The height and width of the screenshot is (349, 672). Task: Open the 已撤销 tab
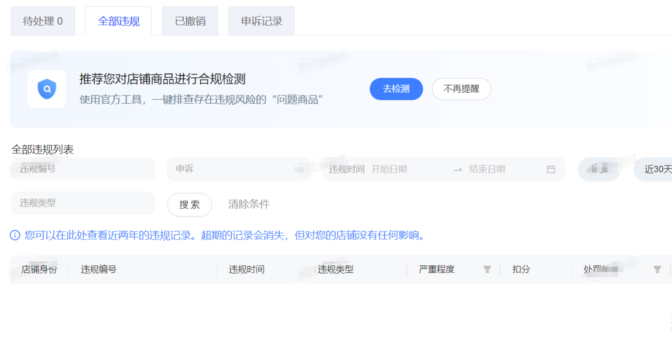190,21
